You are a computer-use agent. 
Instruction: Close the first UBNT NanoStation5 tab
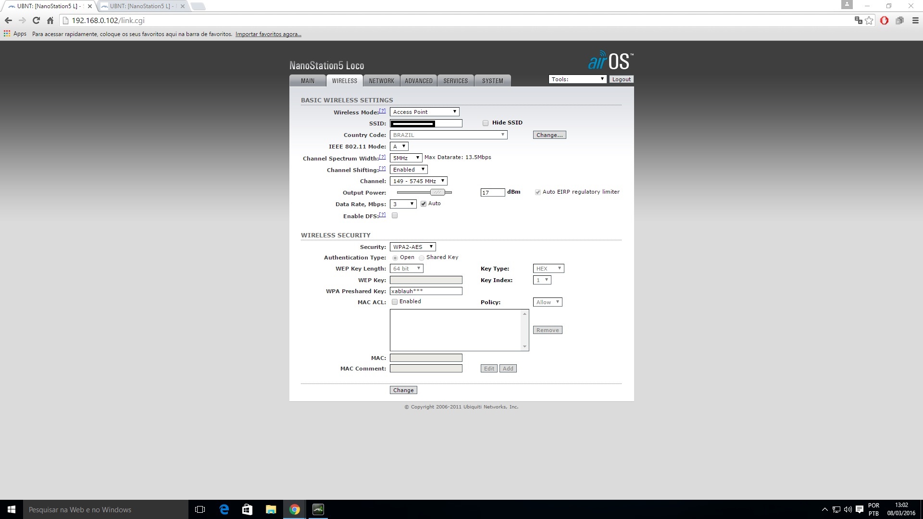[90, 6]
